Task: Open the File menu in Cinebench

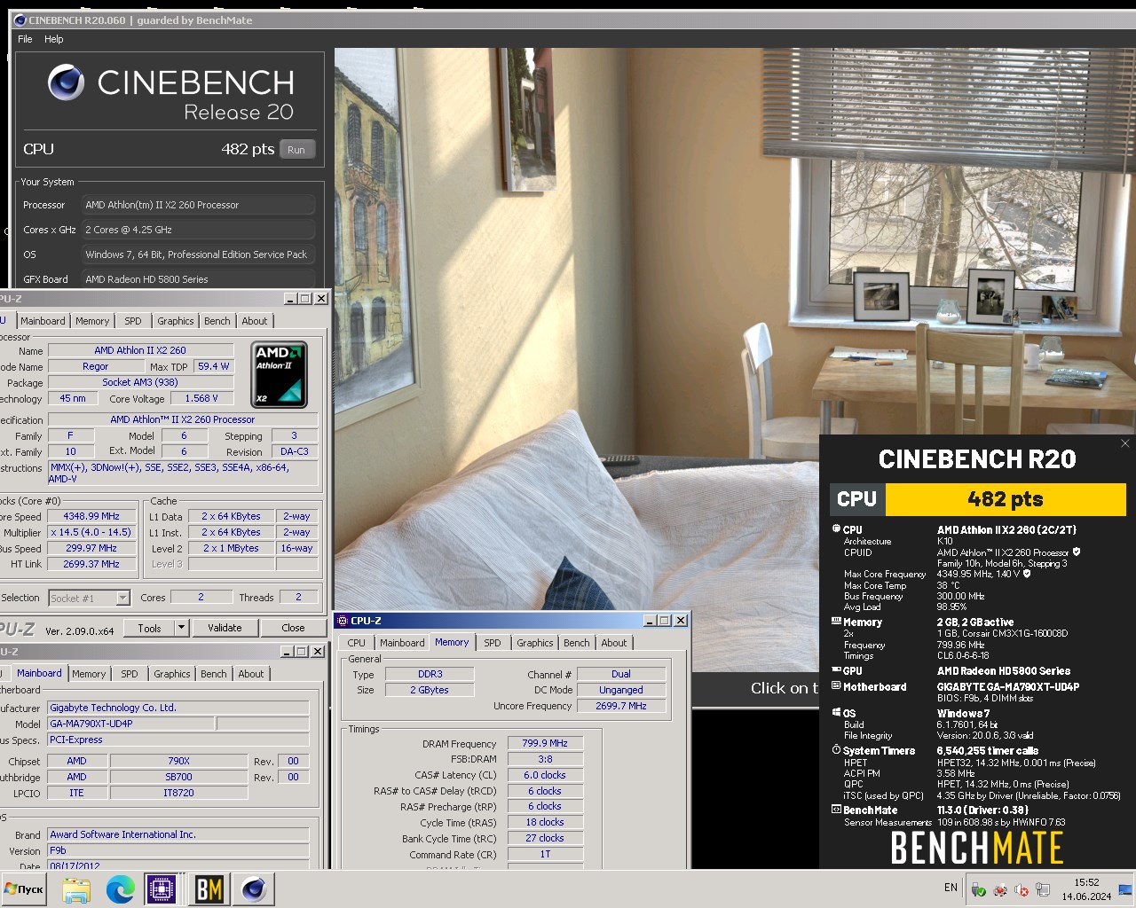Action: tap(25, 39)
